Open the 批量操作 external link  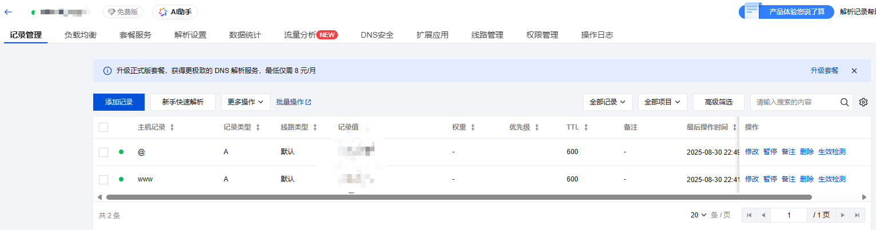(293, 102)
